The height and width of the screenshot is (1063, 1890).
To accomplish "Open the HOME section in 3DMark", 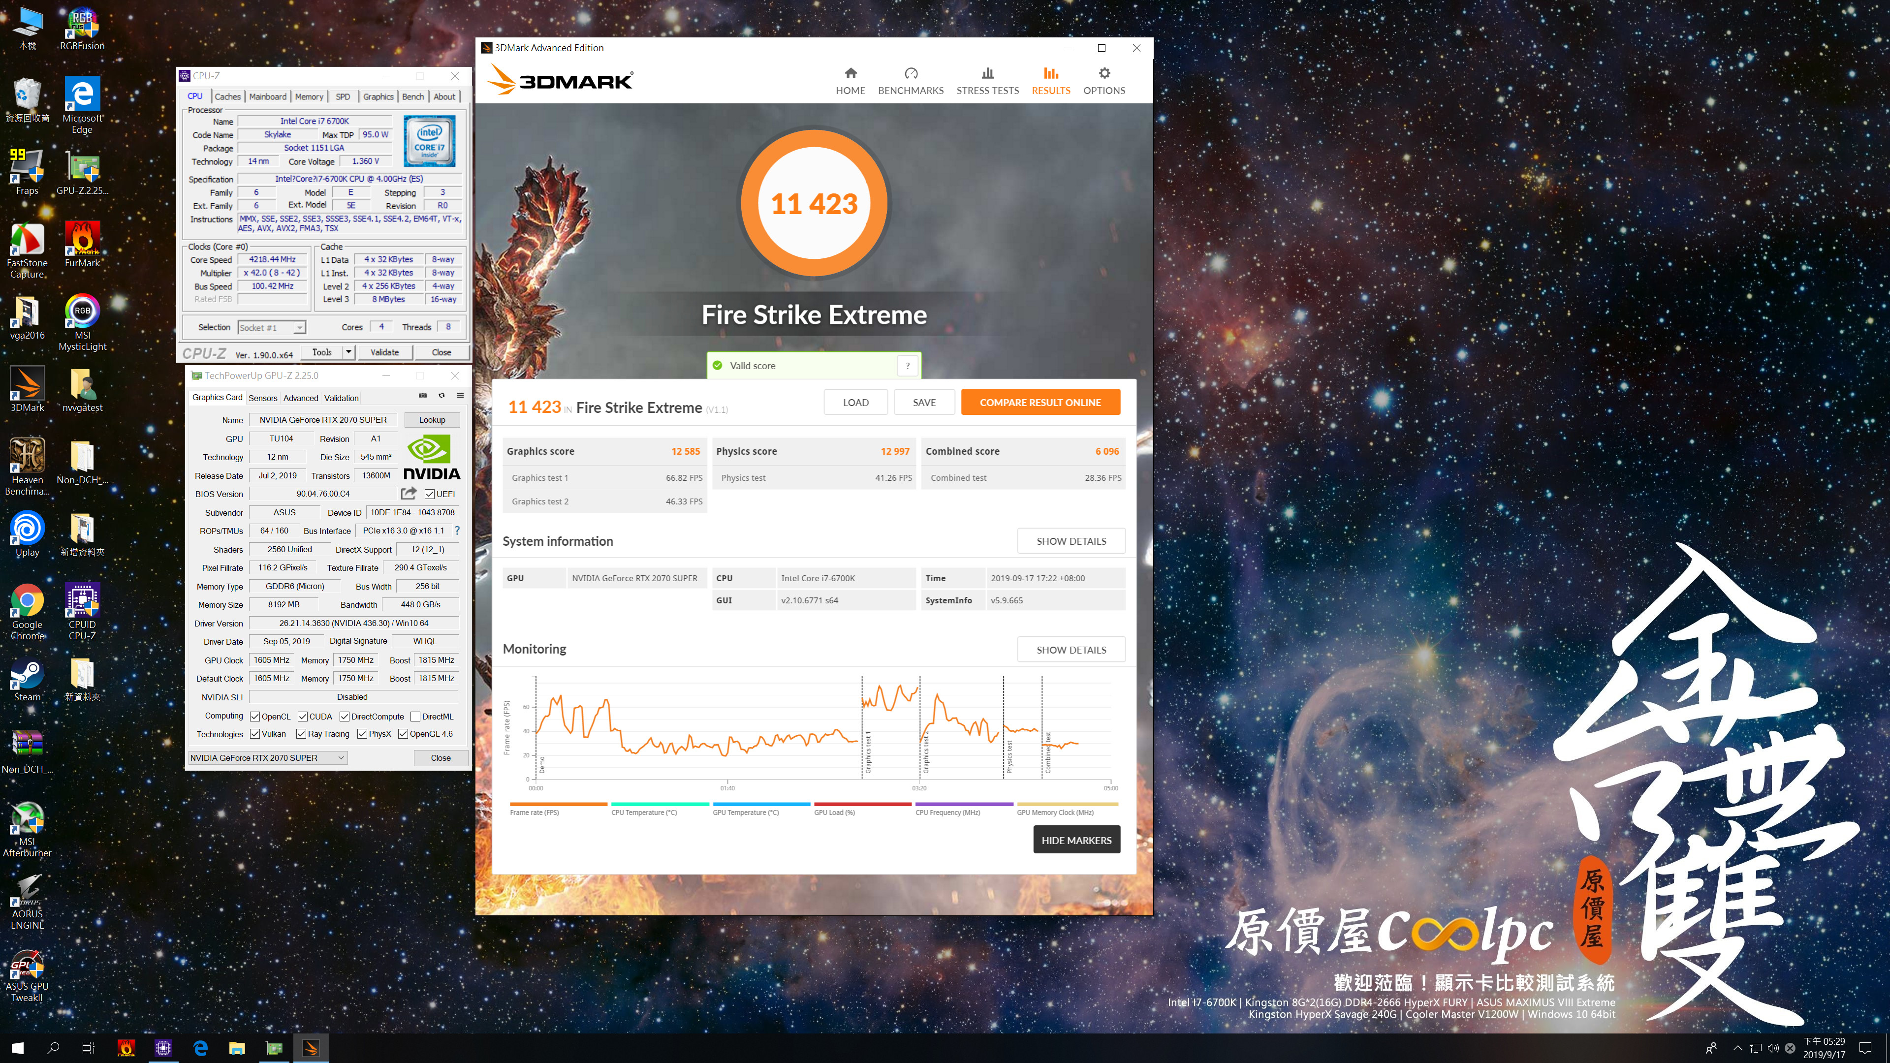I will 850,81.
